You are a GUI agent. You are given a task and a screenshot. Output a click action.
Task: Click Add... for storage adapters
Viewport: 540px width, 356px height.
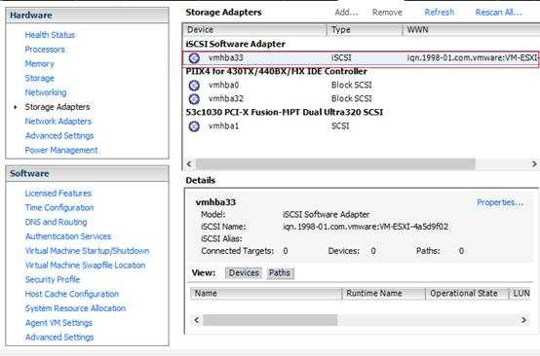[x=346, y=13]
